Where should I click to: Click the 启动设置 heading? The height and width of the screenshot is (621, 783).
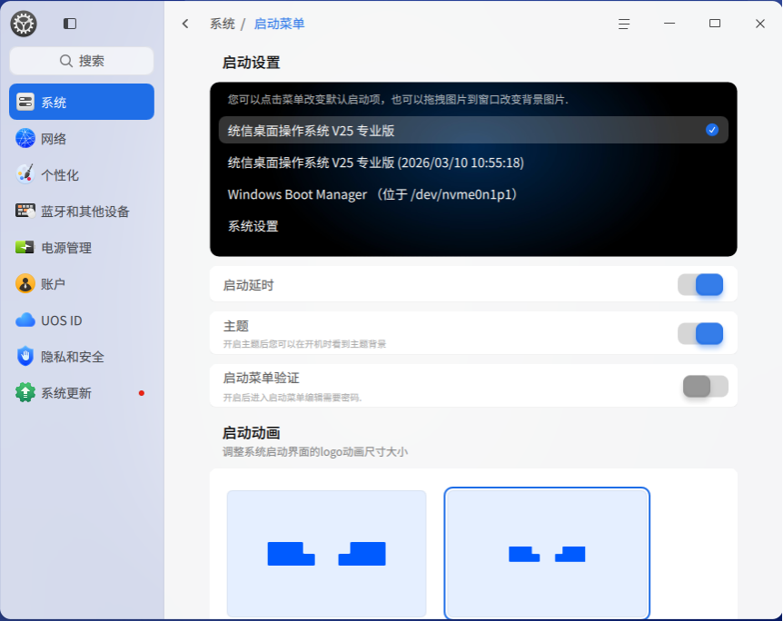(x=252, y=63)
